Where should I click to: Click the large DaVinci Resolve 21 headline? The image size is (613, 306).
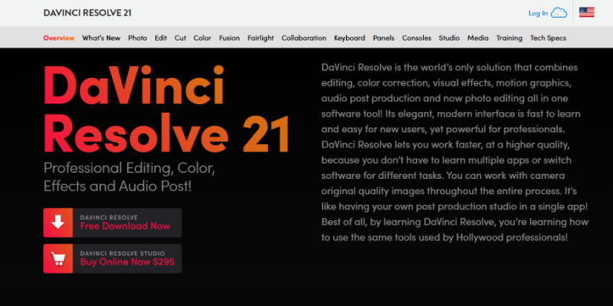pyautogui.click(x=166, y=109)
